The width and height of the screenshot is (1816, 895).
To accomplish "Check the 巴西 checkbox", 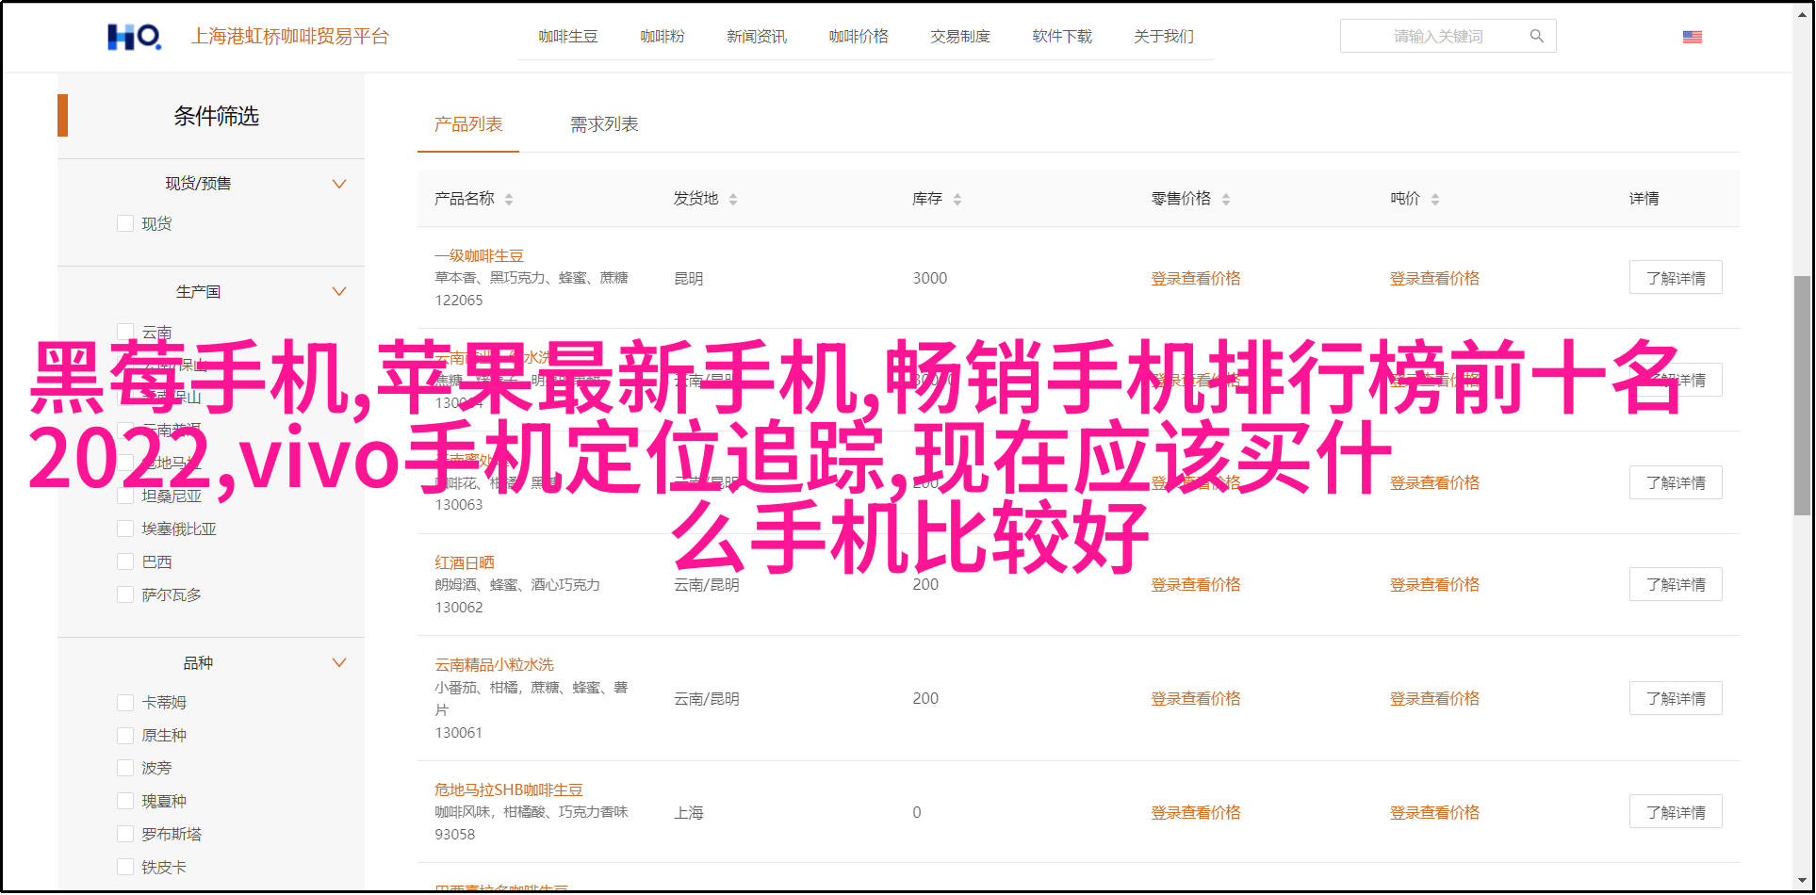I will tap(125, 561).
